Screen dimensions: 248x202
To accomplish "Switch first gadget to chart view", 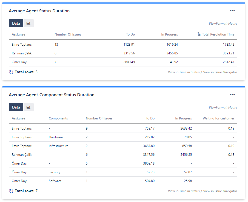I will 28,23.
